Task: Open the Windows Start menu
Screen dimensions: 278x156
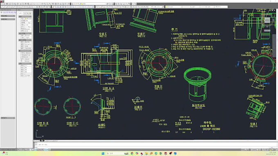Action: tap(103, 153)
